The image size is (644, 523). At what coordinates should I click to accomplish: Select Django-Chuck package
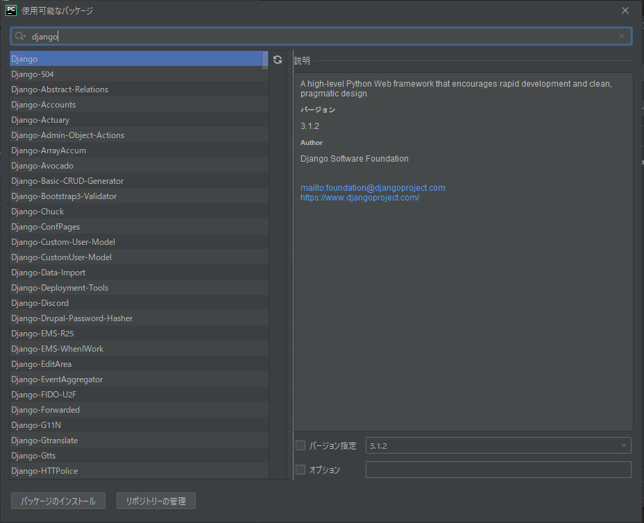pos(139,212)
